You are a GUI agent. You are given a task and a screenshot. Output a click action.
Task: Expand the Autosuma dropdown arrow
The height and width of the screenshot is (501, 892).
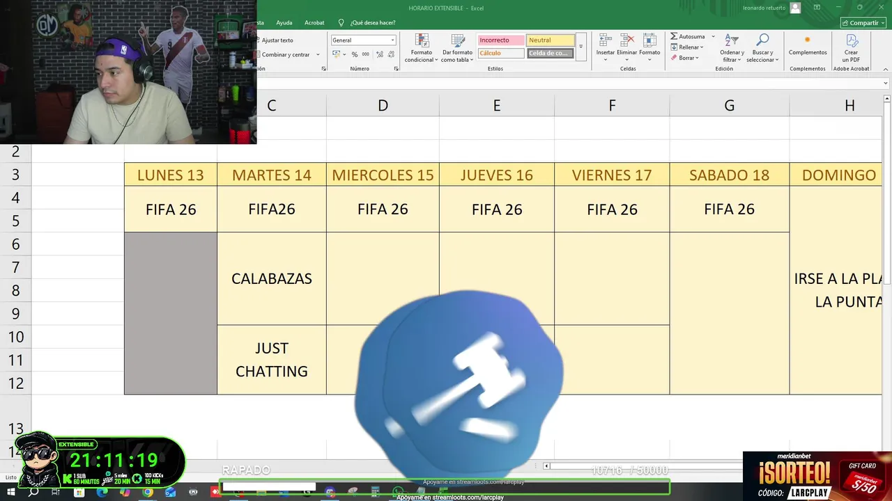click(713, 36)
